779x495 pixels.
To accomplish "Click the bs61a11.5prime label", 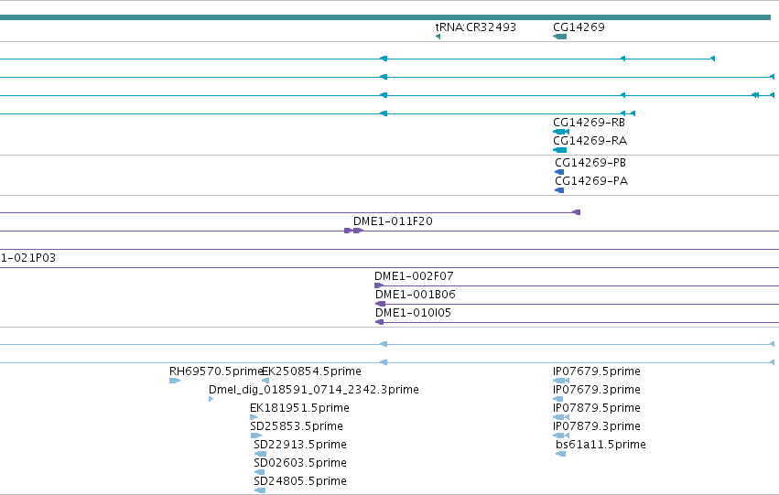I will 600,445.
